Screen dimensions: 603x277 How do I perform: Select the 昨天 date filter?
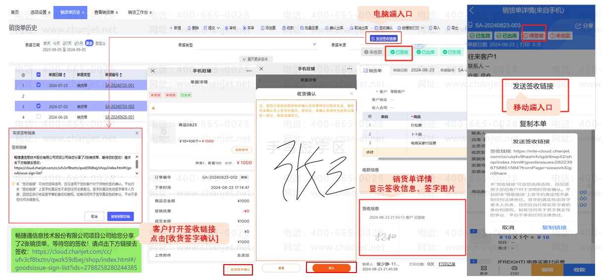click(x=47, y=43)
